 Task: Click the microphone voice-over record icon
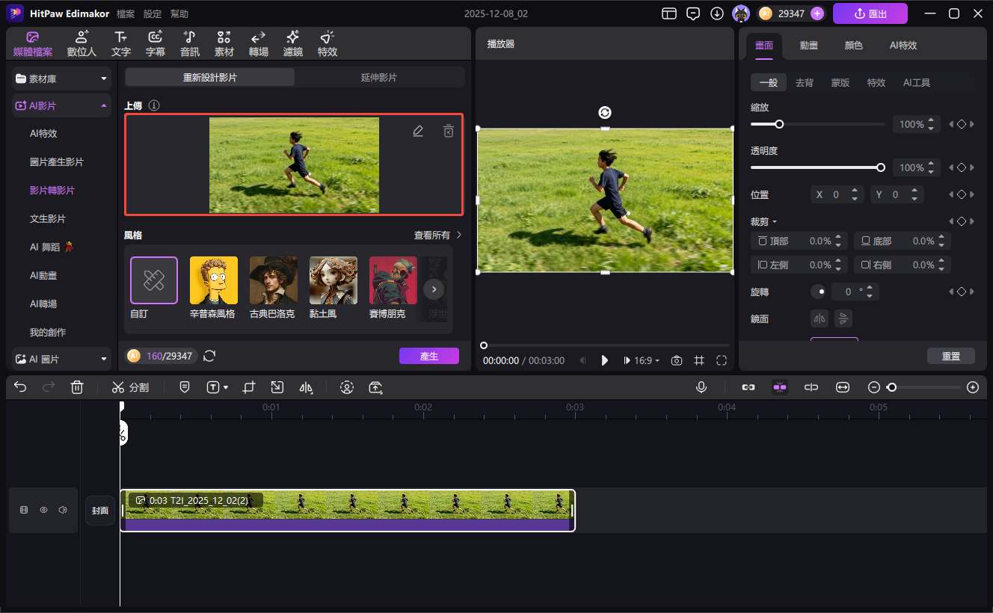click(x=701, y=387)
